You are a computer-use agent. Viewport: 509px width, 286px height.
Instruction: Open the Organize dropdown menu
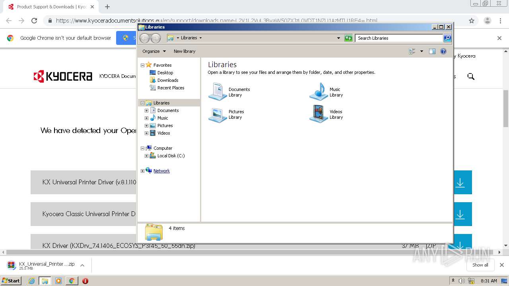click(x=154, y=51)
